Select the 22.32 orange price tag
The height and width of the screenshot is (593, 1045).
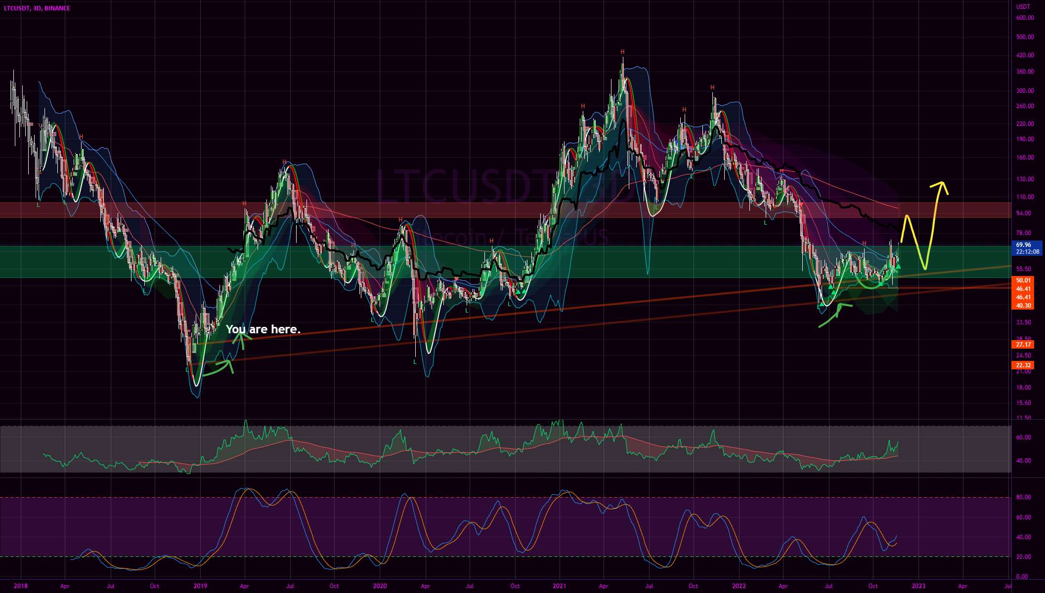(1023, 365)
